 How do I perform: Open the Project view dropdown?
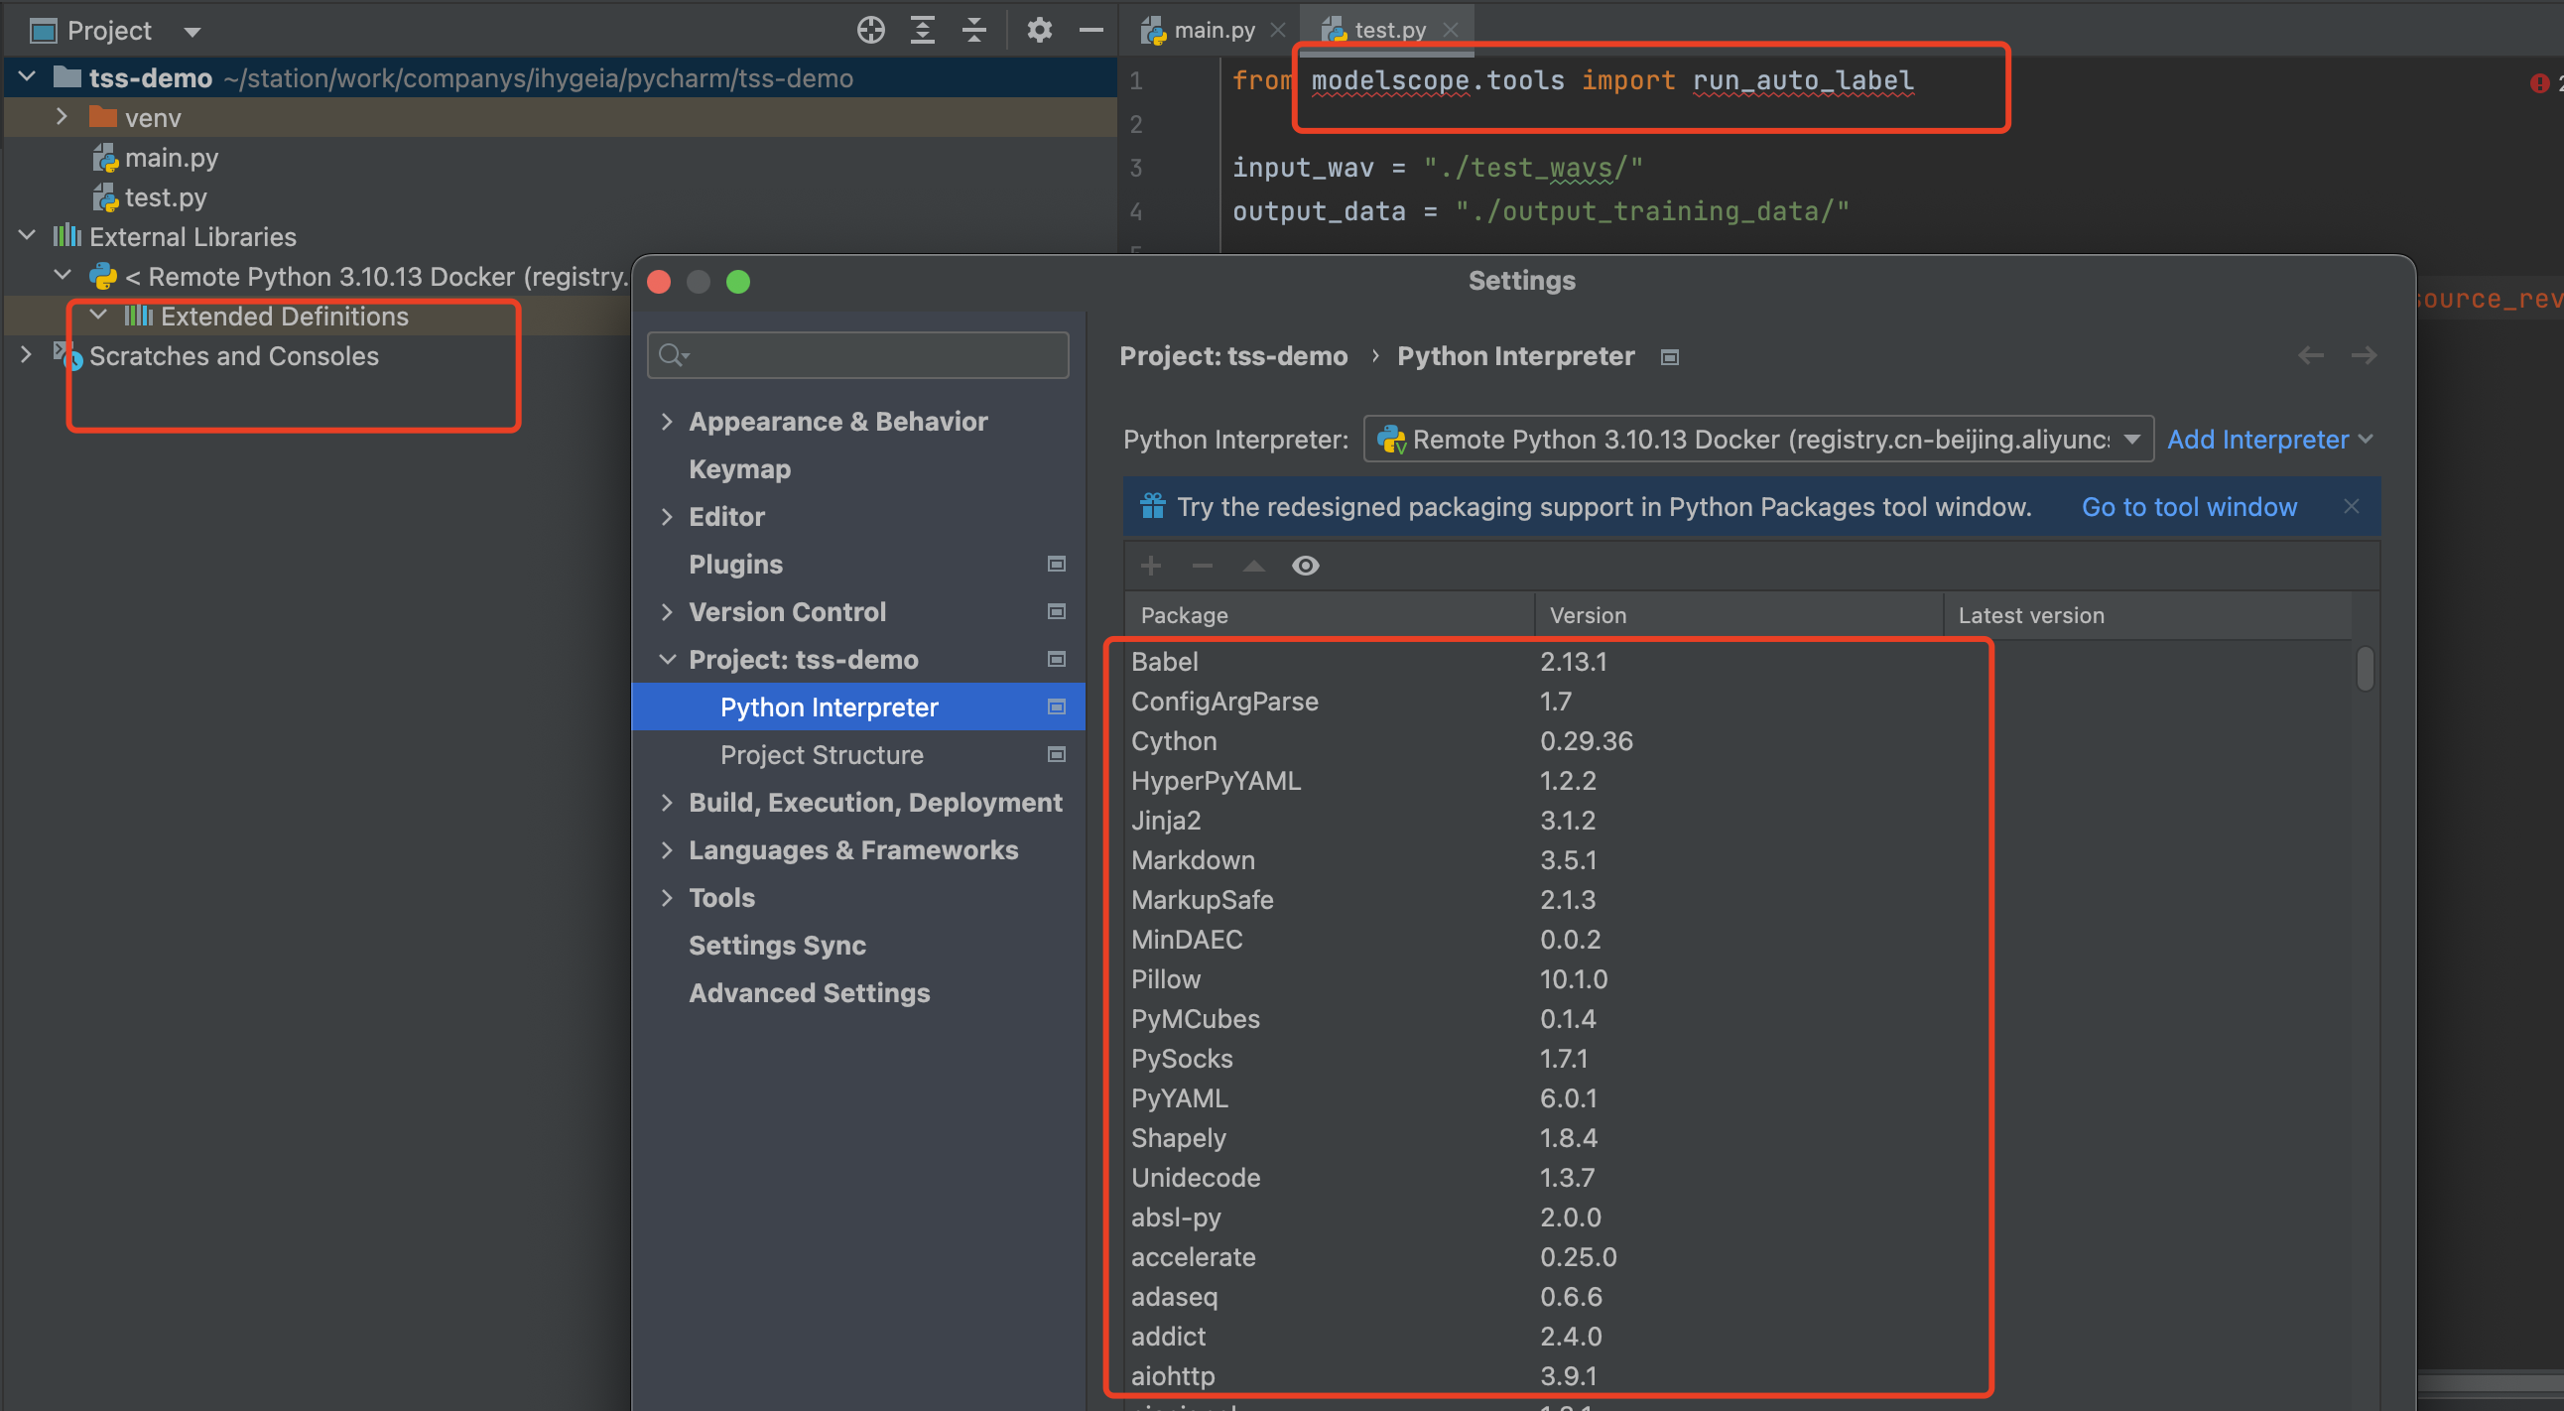[192, 32]
